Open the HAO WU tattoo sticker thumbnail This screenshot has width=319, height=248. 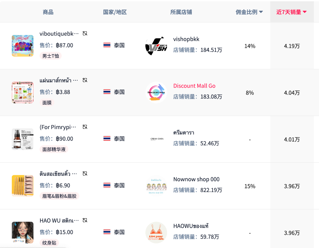pyautogui.click(x=23, y=232)
